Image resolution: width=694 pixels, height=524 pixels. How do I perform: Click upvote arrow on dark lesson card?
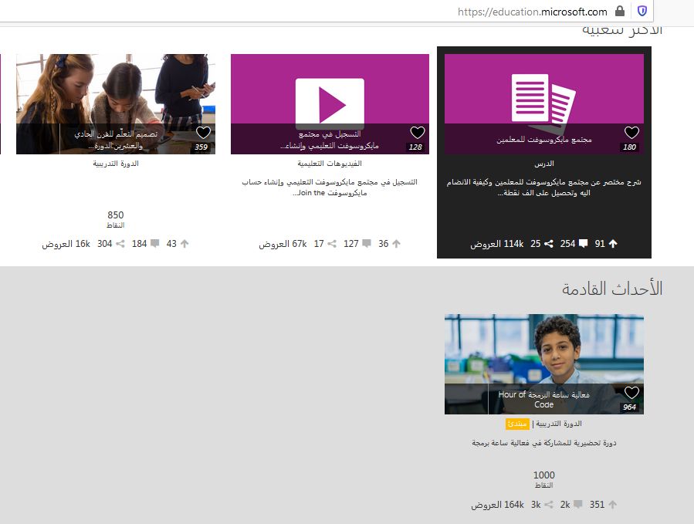coord(614,244)
